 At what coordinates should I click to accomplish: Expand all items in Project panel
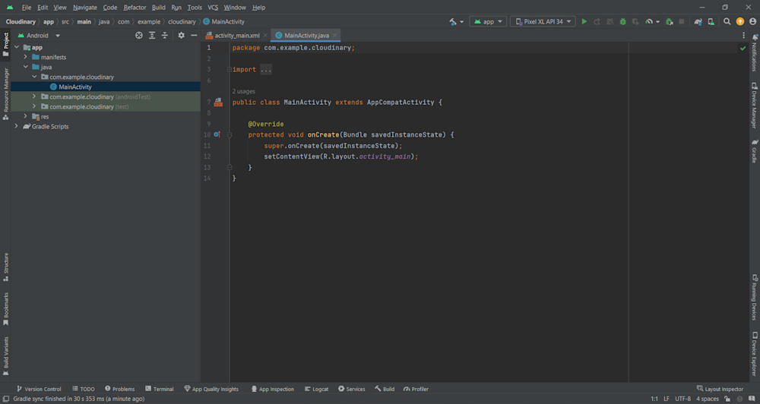152,36
